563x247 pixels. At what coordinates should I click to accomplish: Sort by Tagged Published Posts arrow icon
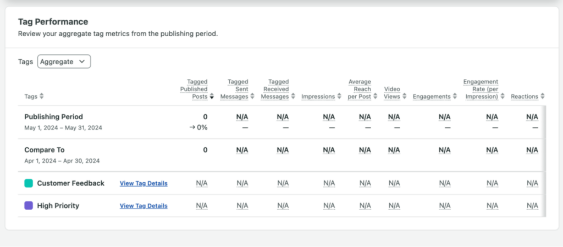pos(212,97)
